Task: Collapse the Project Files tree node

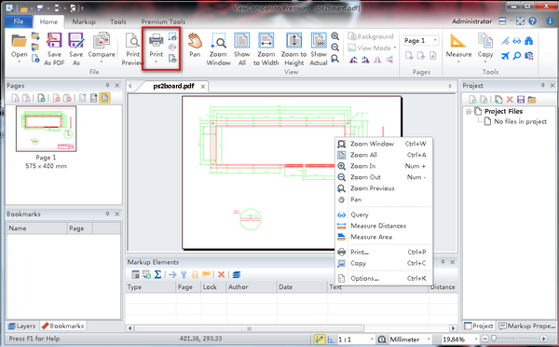Action: pos(469,112)
